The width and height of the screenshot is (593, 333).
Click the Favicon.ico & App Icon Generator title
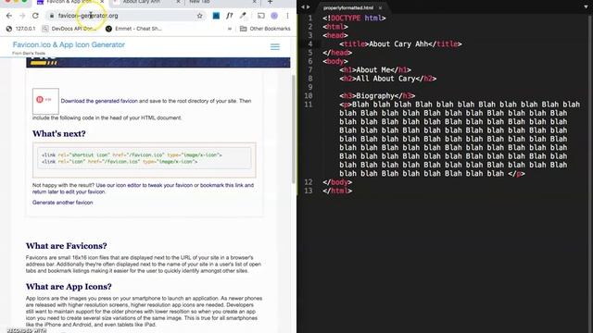(x=69, y=44)
